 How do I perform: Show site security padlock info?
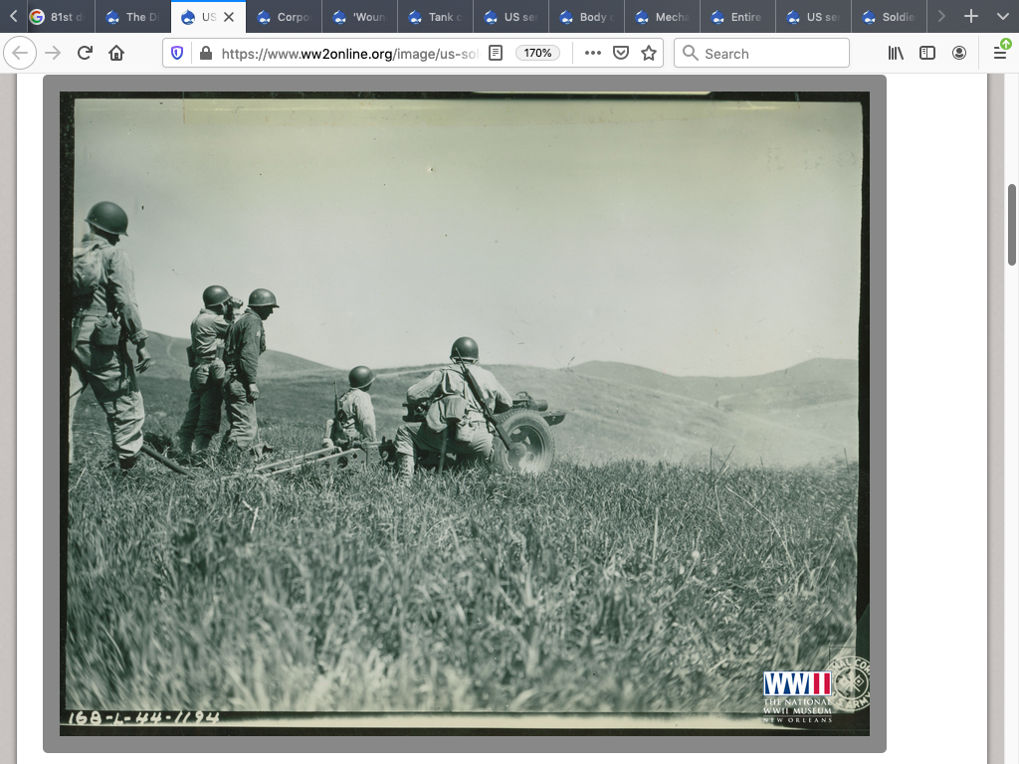(205, 53)
